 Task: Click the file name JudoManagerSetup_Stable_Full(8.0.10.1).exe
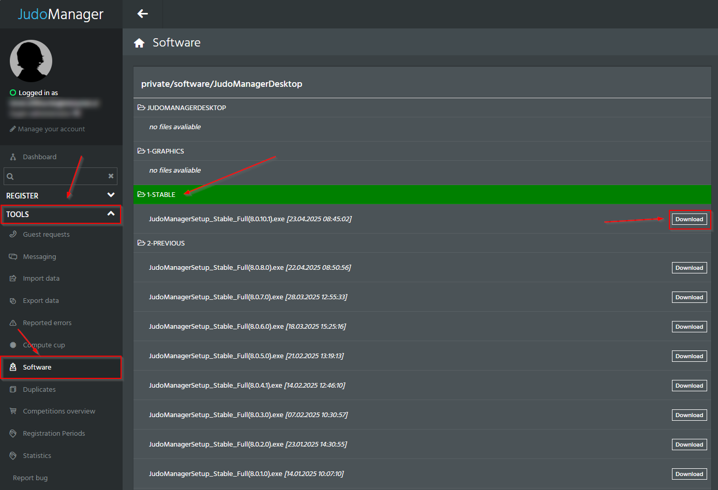[x=217, y=219]
